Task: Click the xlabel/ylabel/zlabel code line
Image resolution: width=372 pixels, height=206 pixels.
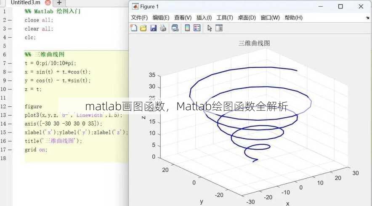Action: point(77,132)
